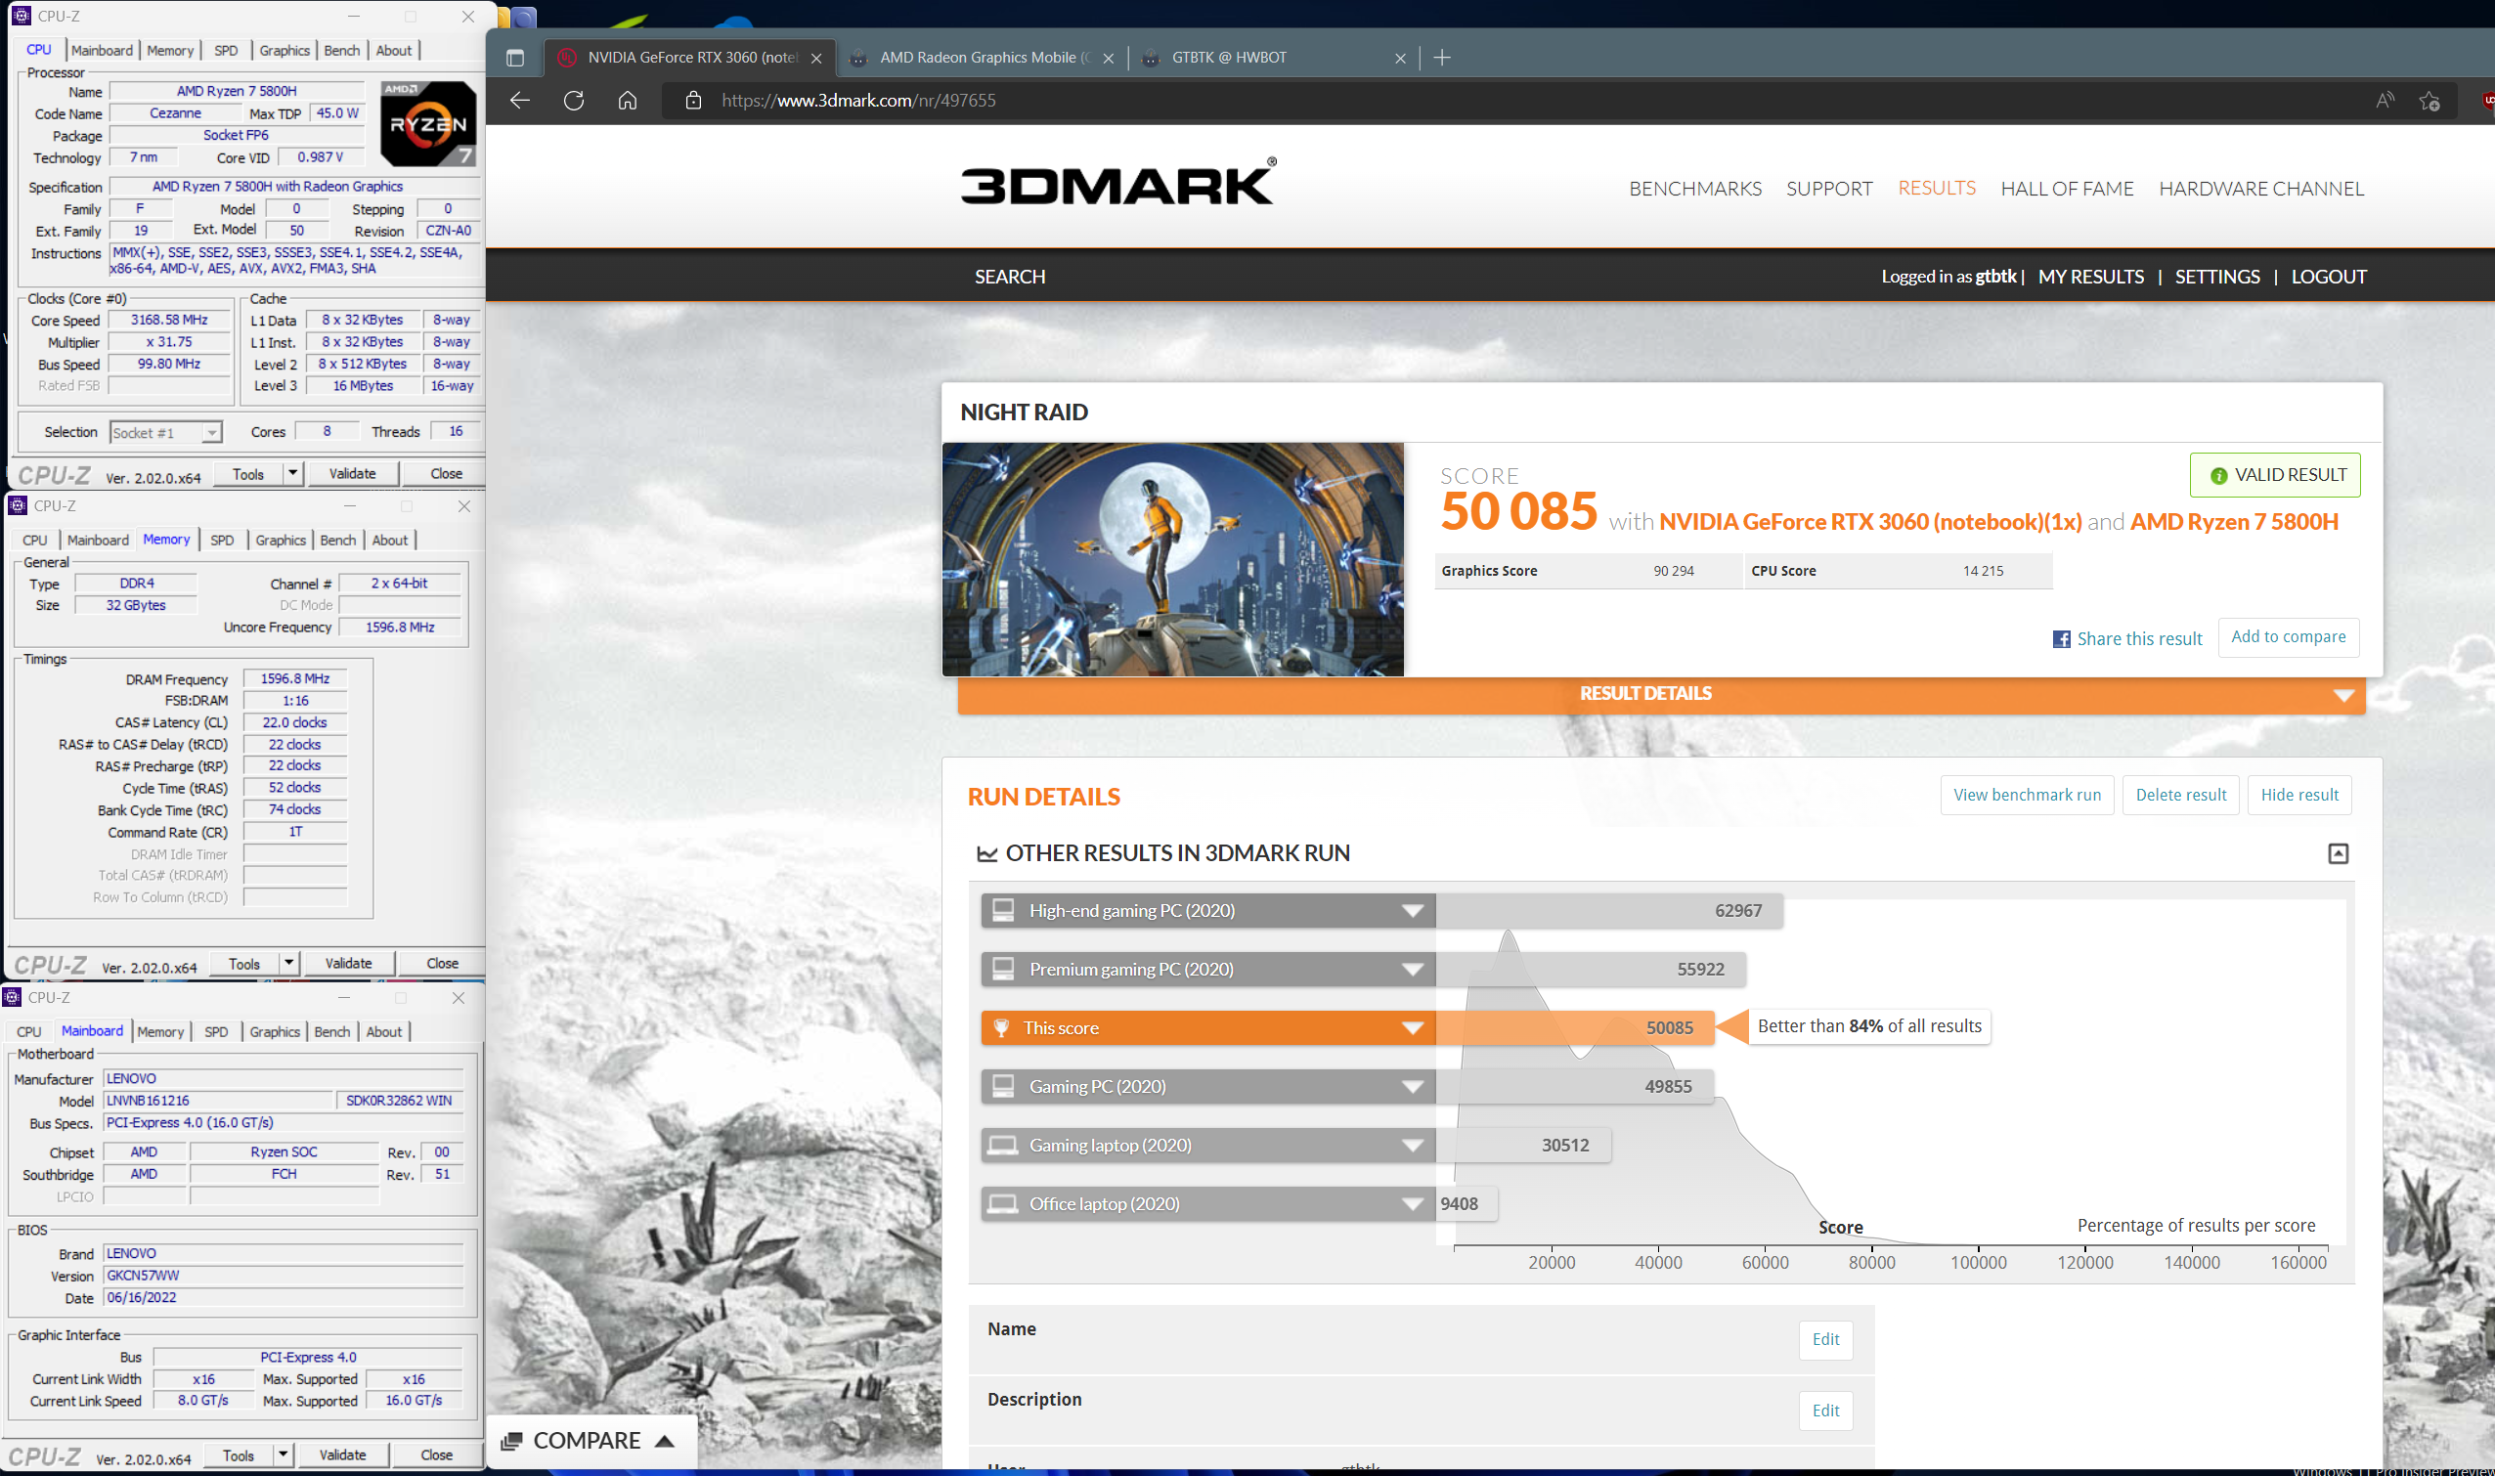Open Graphics tab in bottom CPU-Z window
This screenshot has width=2495, height=1476.
(275, 1031)
